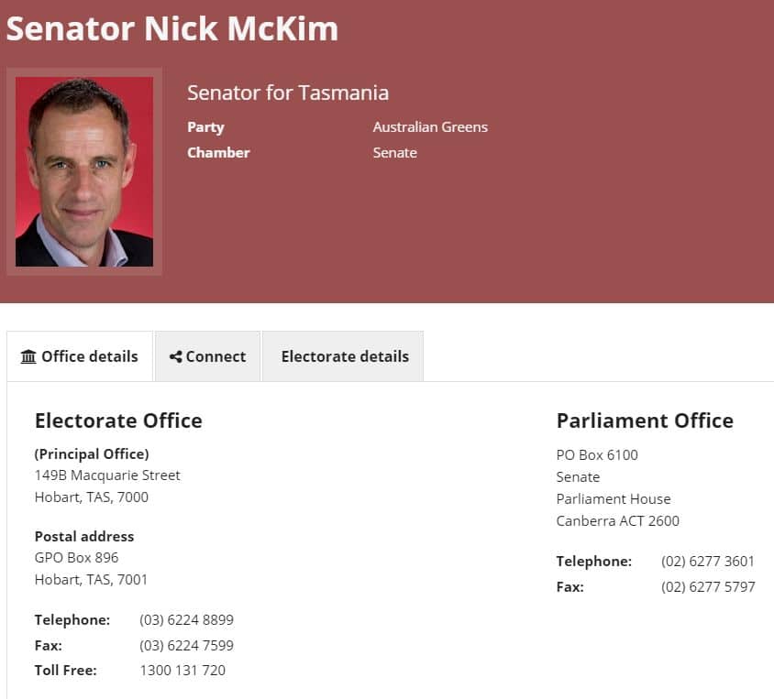
Task: Click the Senate chamber value
Action: pos(395,153)
